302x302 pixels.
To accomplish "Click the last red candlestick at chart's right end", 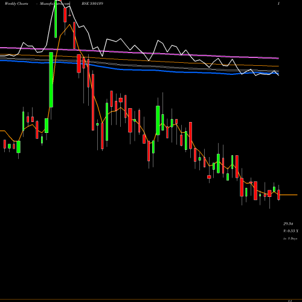I will point(278,194).
